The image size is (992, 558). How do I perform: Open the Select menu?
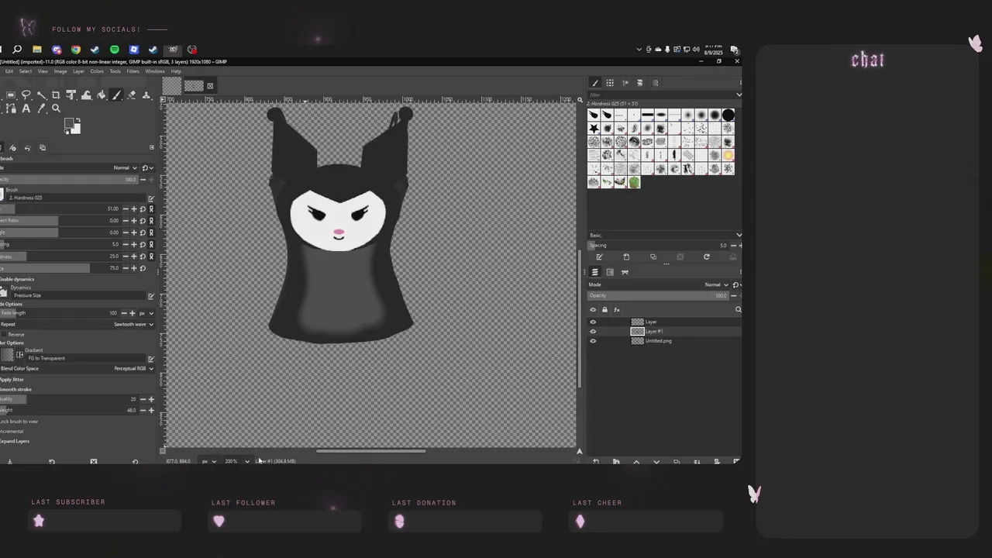(x=26, y=71)
